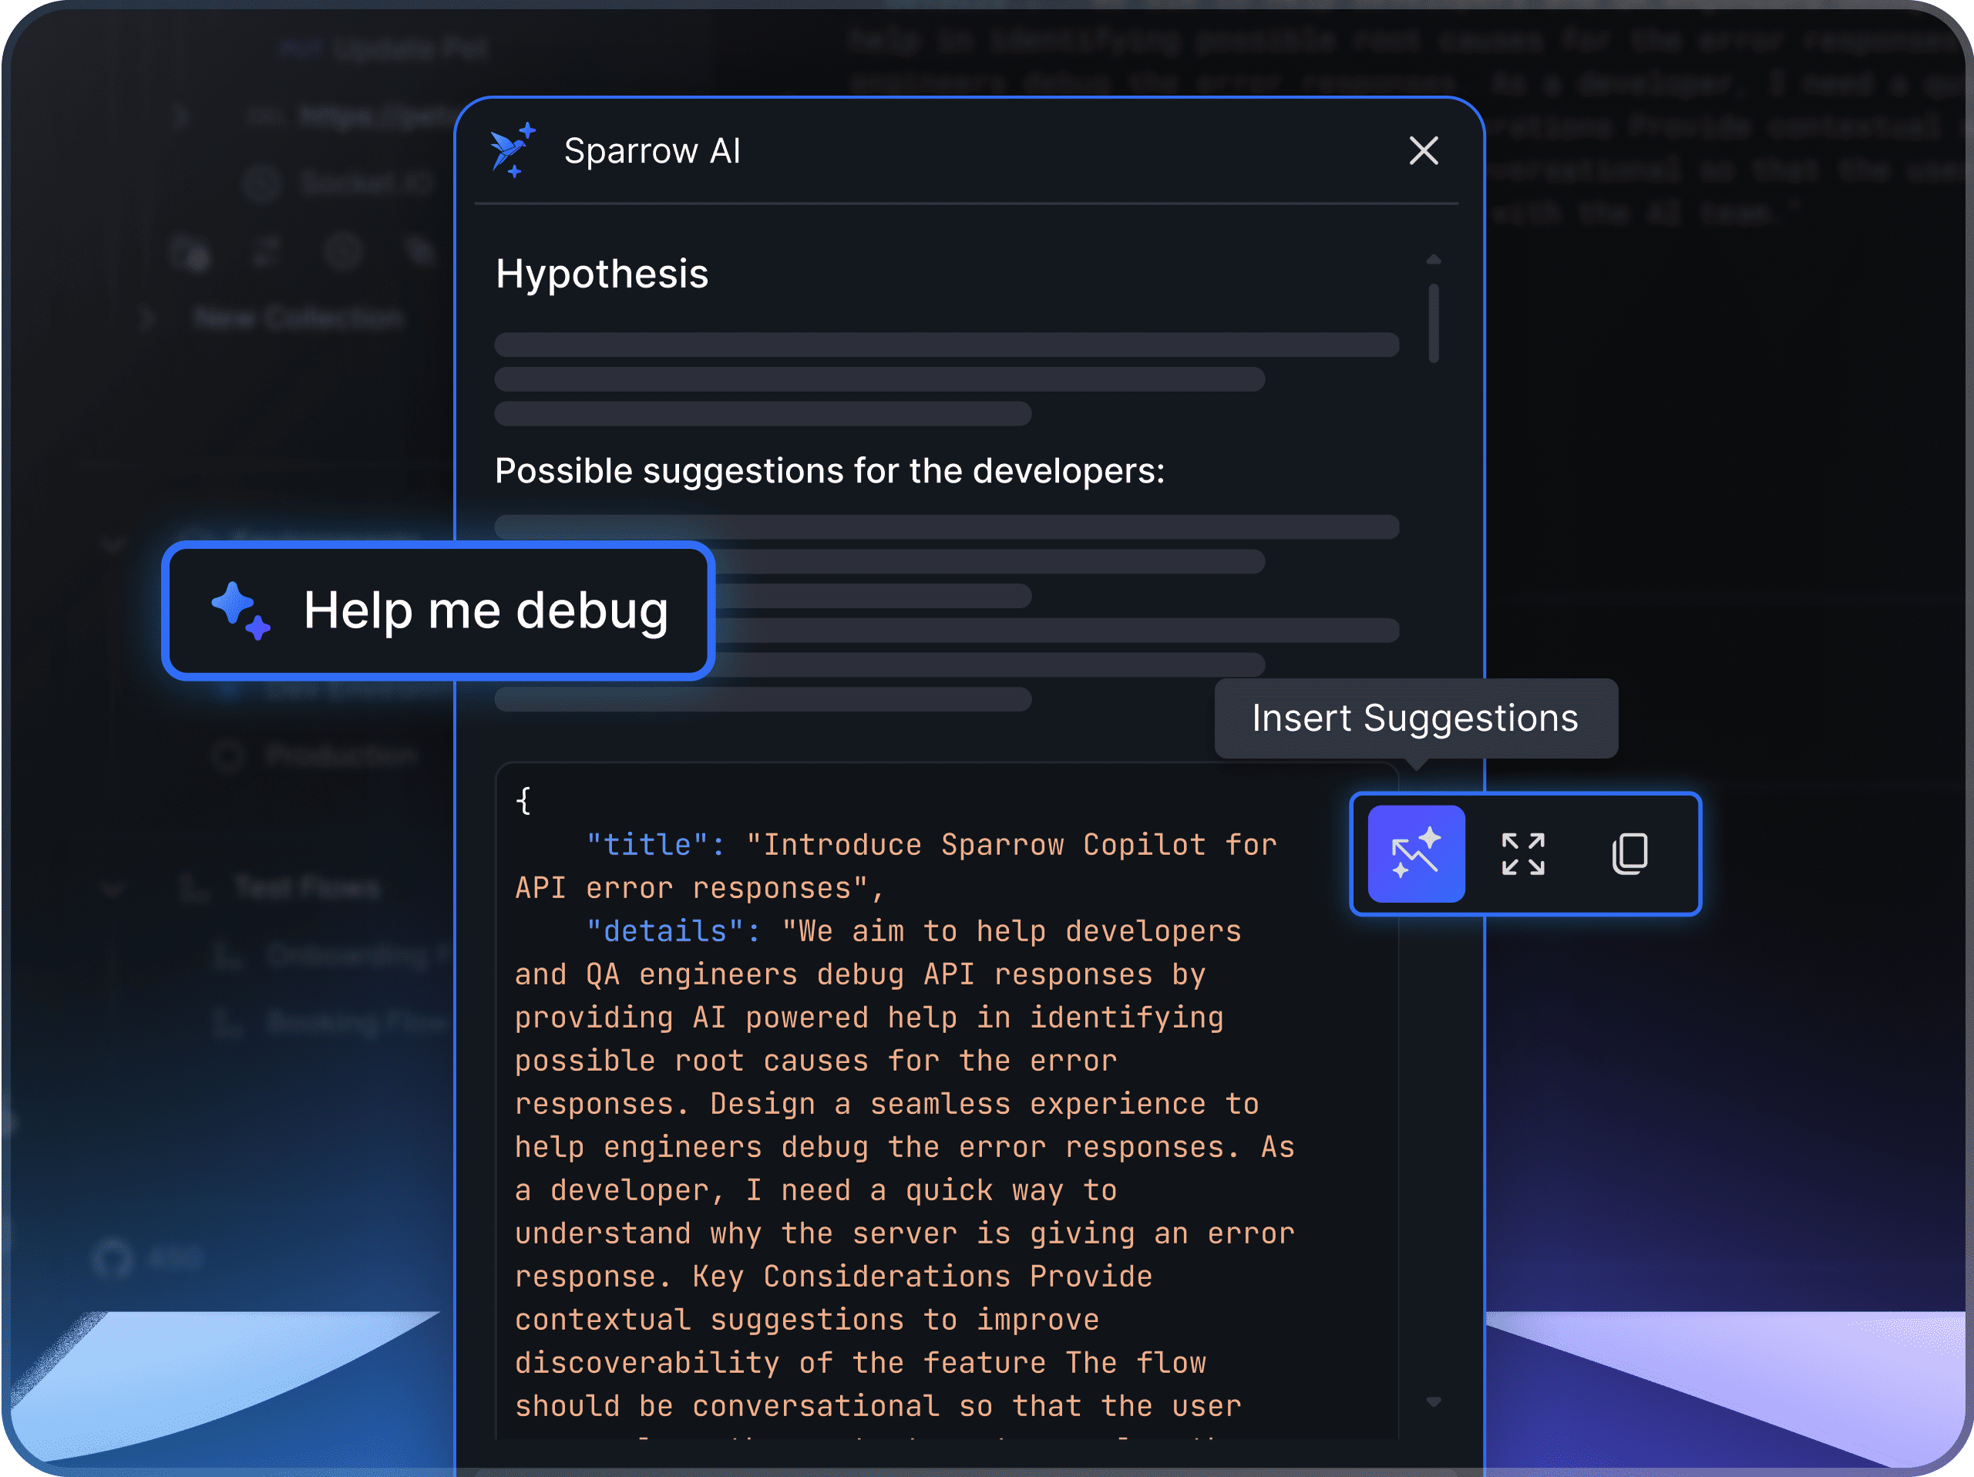
Task: Click the Hypothesis heading
Action: pos(601,274)
